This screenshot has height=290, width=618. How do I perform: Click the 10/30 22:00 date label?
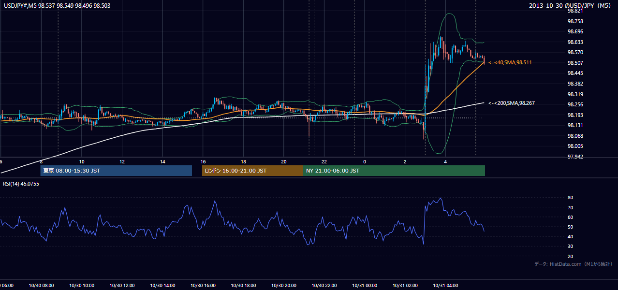coord(324,286)
